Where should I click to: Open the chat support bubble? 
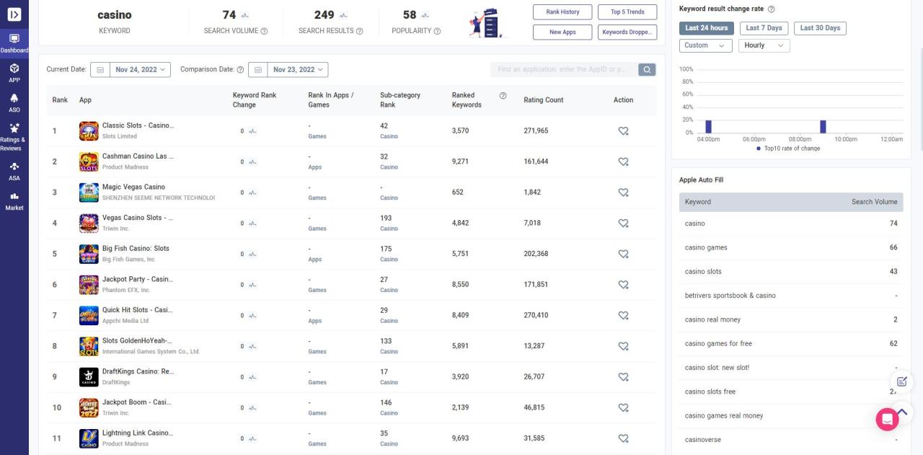(887, 419)
